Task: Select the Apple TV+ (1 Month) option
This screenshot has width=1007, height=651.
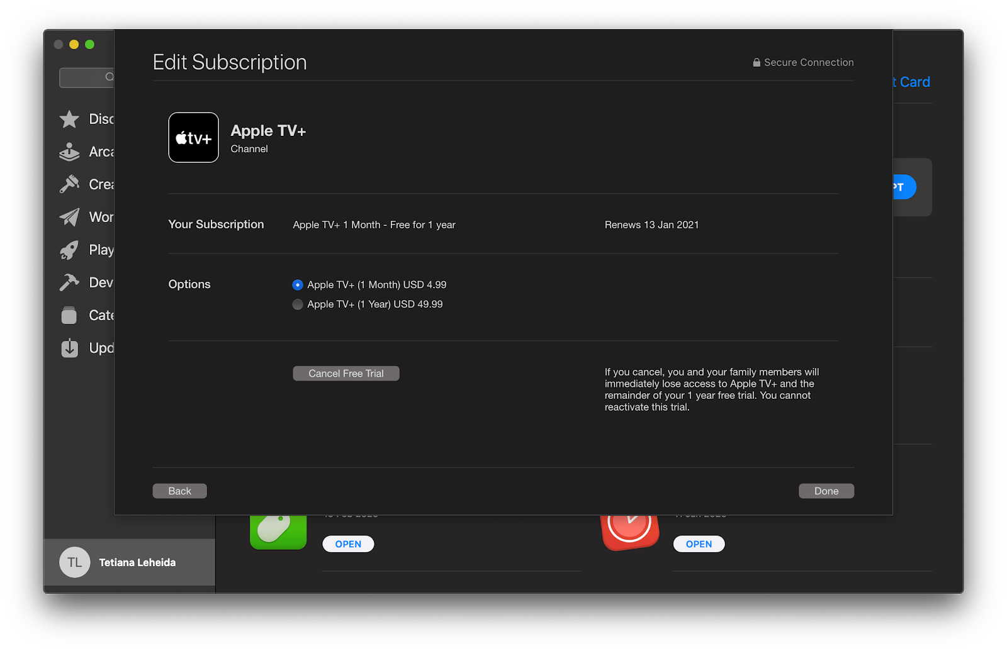Action: click(297, 285)
